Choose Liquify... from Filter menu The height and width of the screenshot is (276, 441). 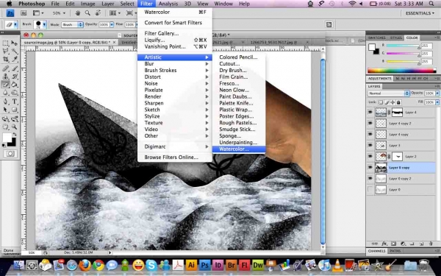[x=175, y=40]
